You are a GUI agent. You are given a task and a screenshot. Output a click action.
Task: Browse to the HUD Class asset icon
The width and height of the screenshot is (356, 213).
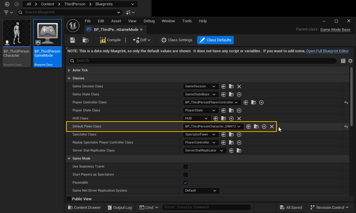224,119
